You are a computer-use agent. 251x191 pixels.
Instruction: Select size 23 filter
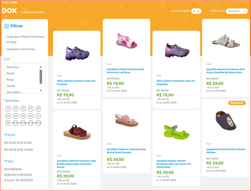pyautogui.click(x=8, y=109)
